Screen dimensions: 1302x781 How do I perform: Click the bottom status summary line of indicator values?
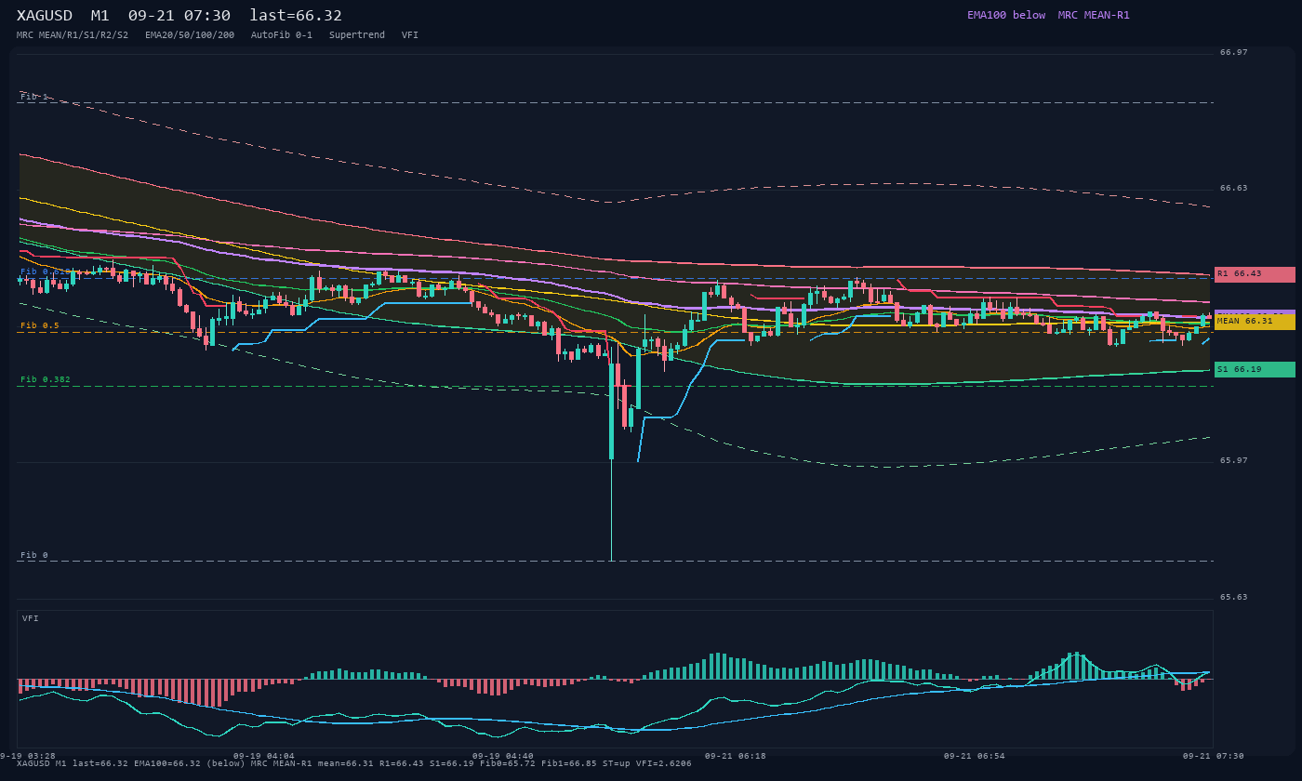point(354,764)
